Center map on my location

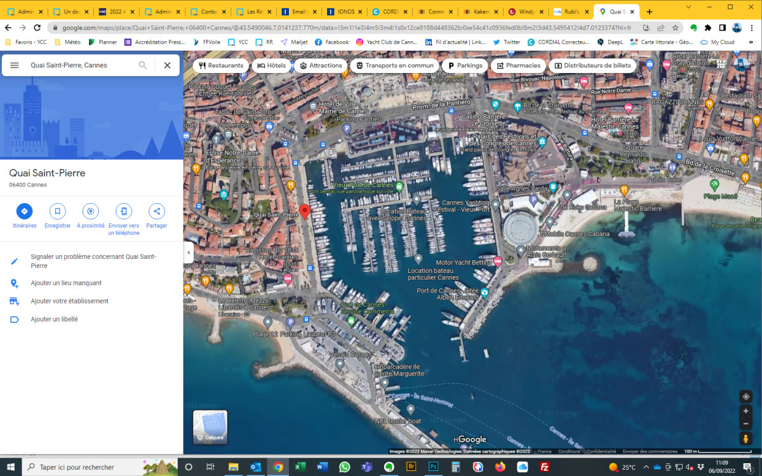[745, 397]
